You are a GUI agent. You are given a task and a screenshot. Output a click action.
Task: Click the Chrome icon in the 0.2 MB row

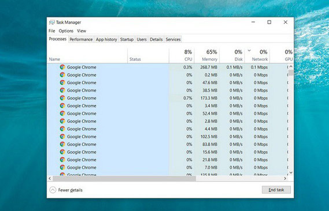tap(62, 75)
